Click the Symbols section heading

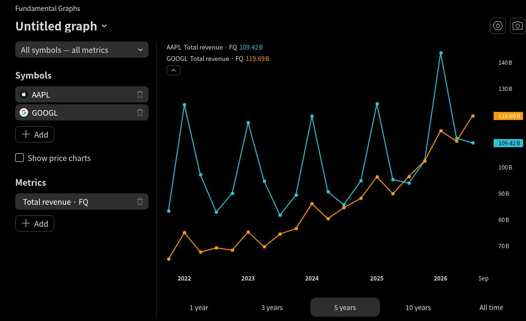[x=33, y=75]
